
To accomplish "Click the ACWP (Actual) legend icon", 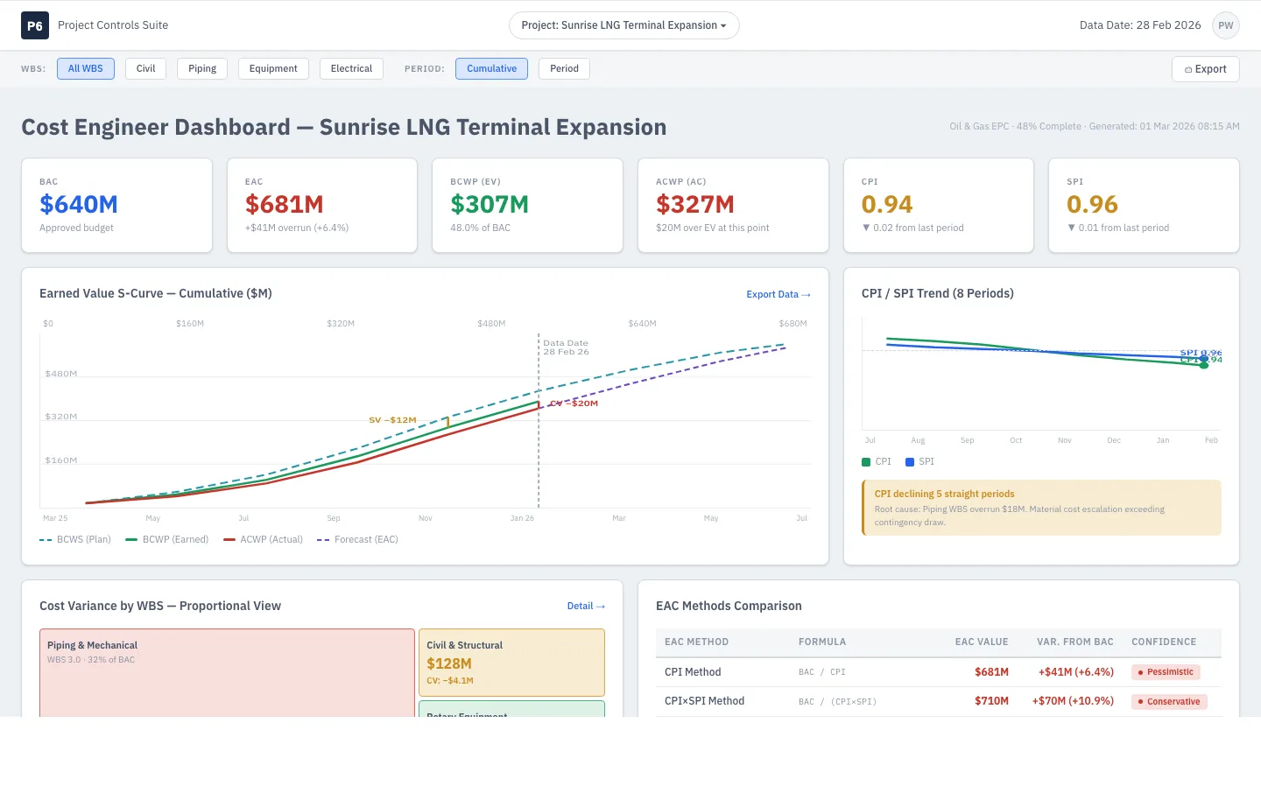I will click(229, 540).
